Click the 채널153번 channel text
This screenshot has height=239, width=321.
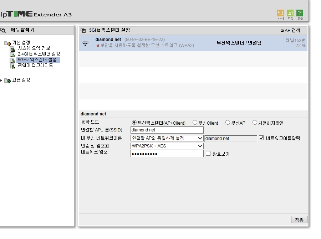pos(296,40)
